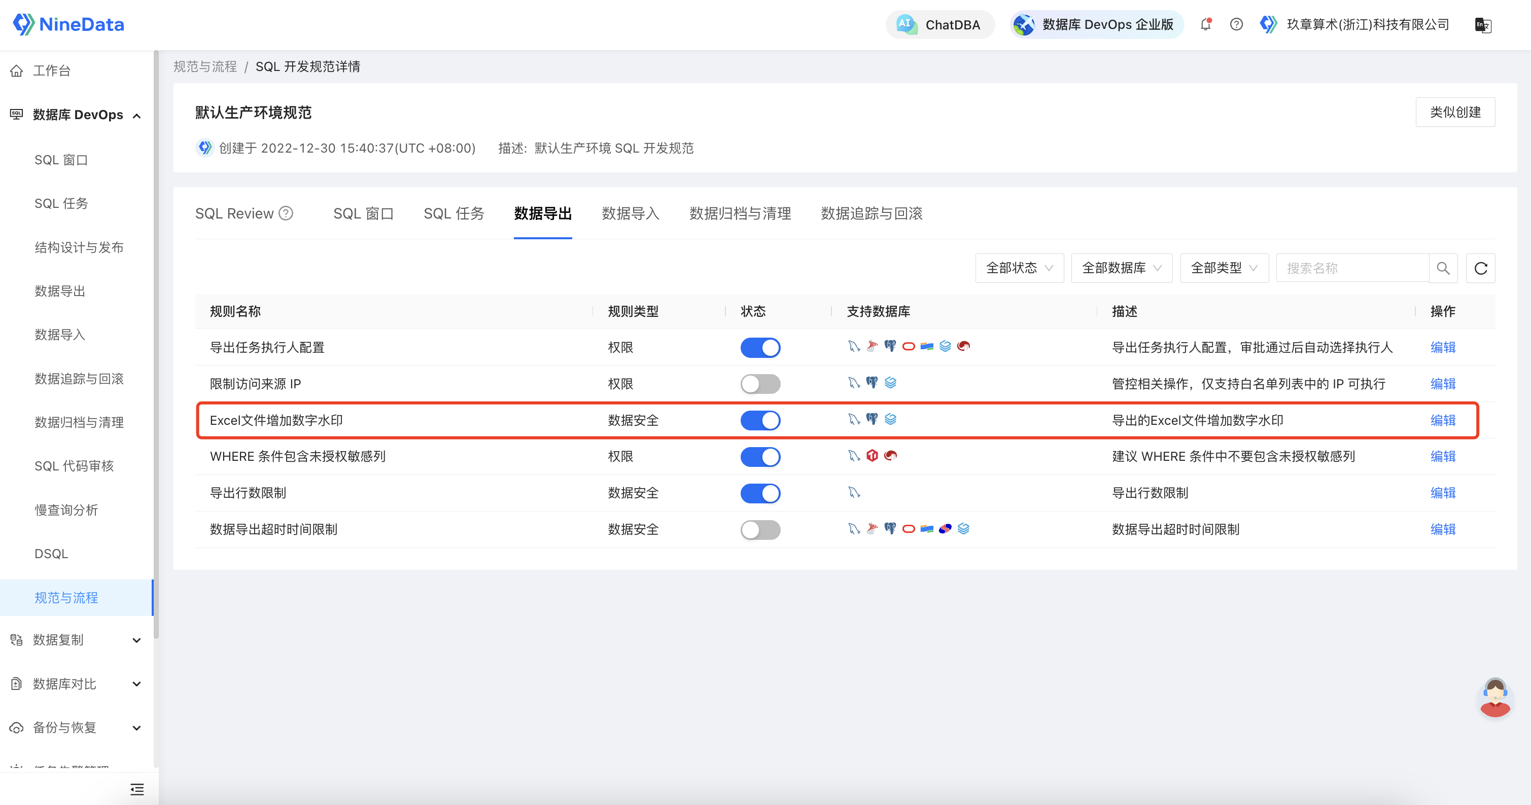Image resolution: width=1531 pixels, height=805 pixels.
Task: Open 结构设计与发布 in the sidebar
Action: click(79, 247)
